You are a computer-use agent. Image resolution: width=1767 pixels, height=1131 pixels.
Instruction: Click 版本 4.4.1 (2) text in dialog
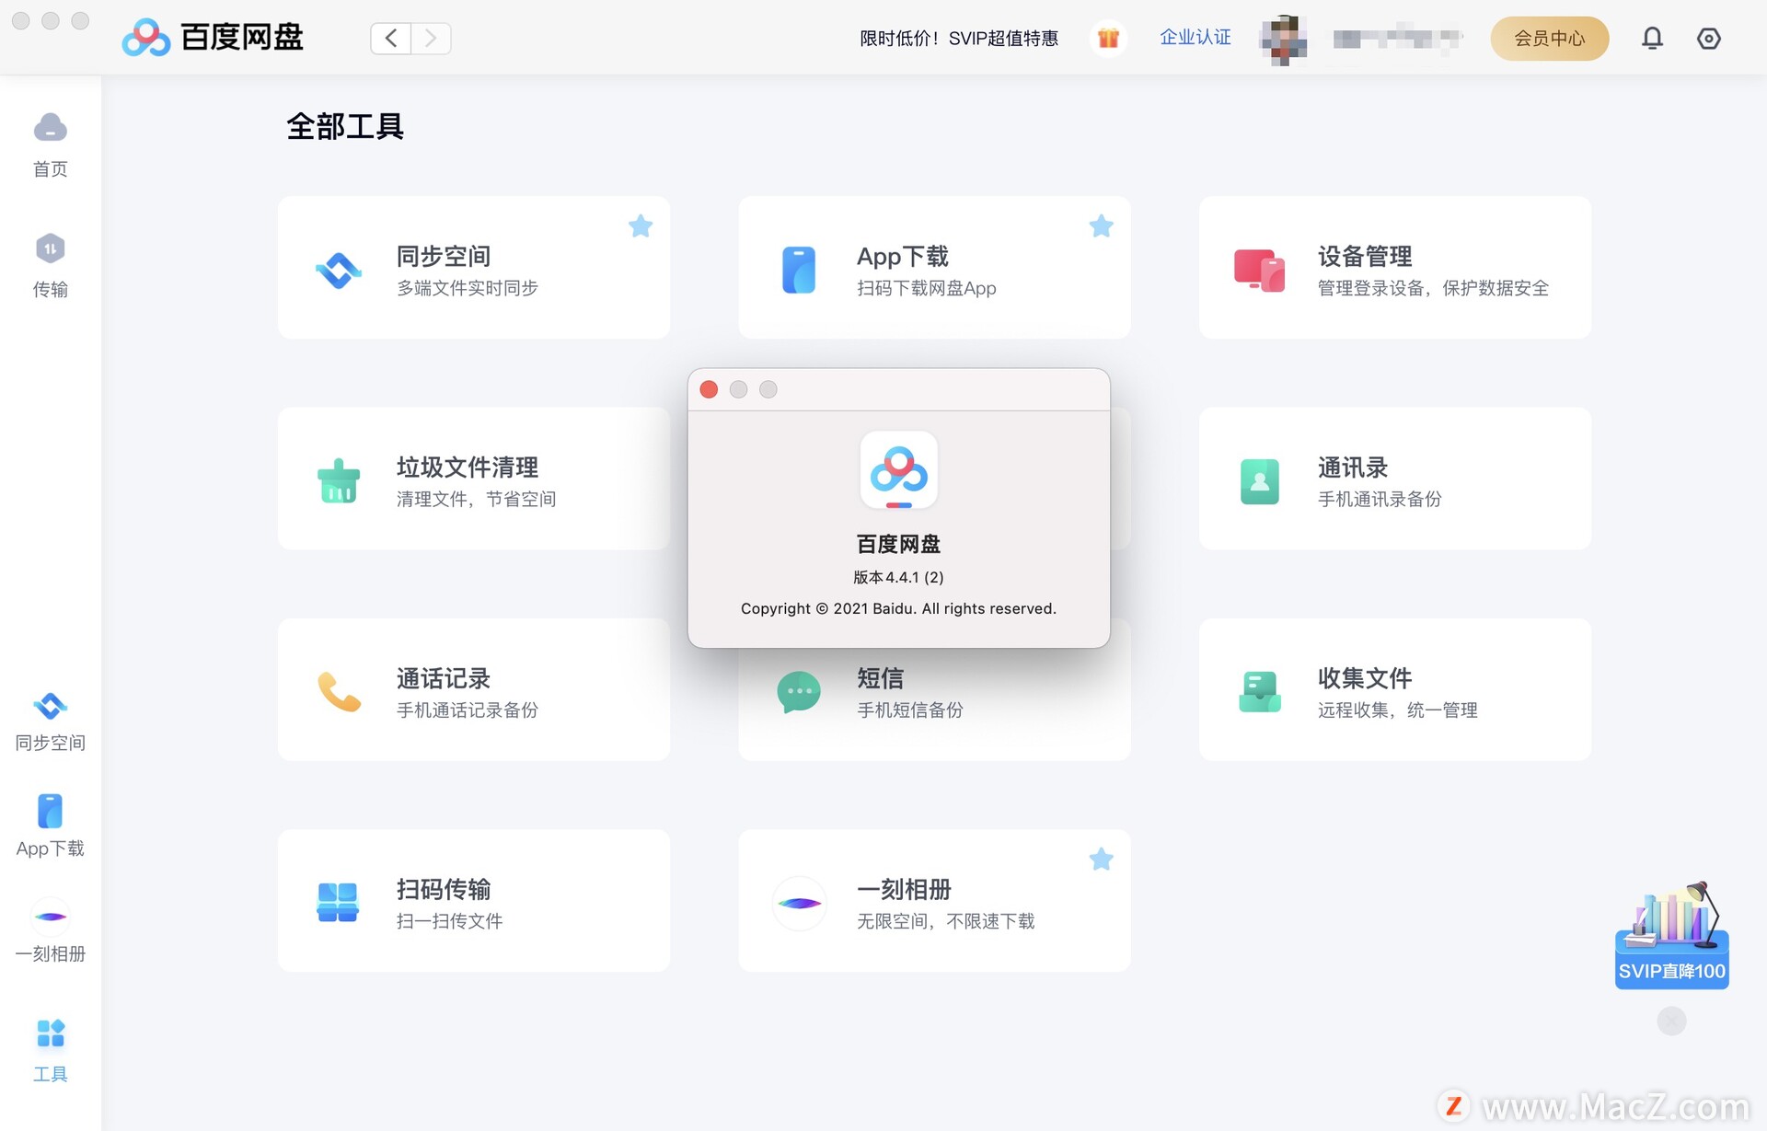click(898, 577)
